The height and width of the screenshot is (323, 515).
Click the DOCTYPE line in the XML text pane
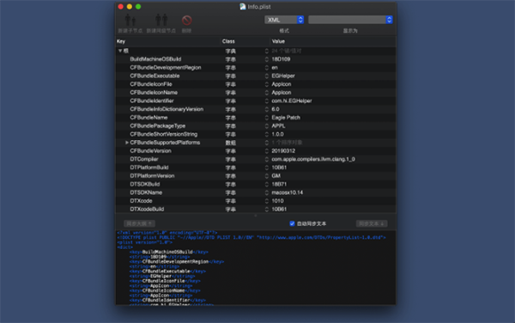click(x=251, y=237)
